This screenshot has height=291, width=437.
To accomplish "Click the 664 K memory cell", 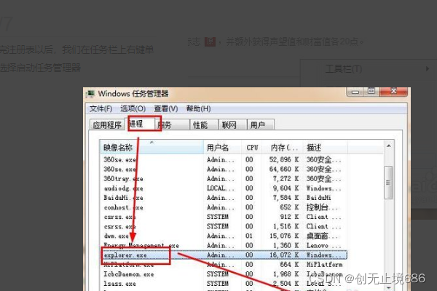I will point(289,265).
